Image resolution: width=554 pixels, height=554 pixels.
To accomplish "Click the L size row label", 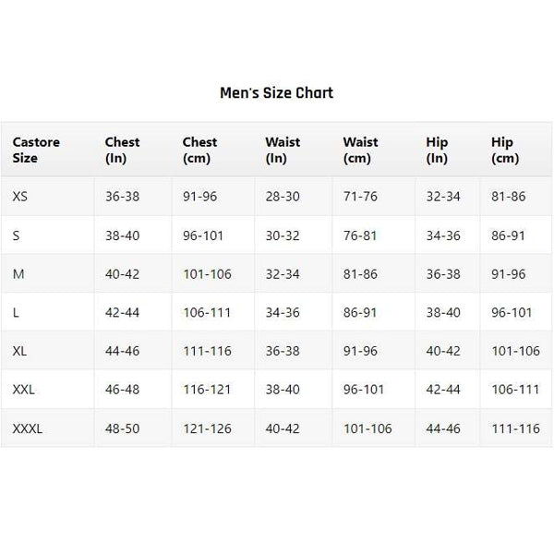I will pos(16,313).
